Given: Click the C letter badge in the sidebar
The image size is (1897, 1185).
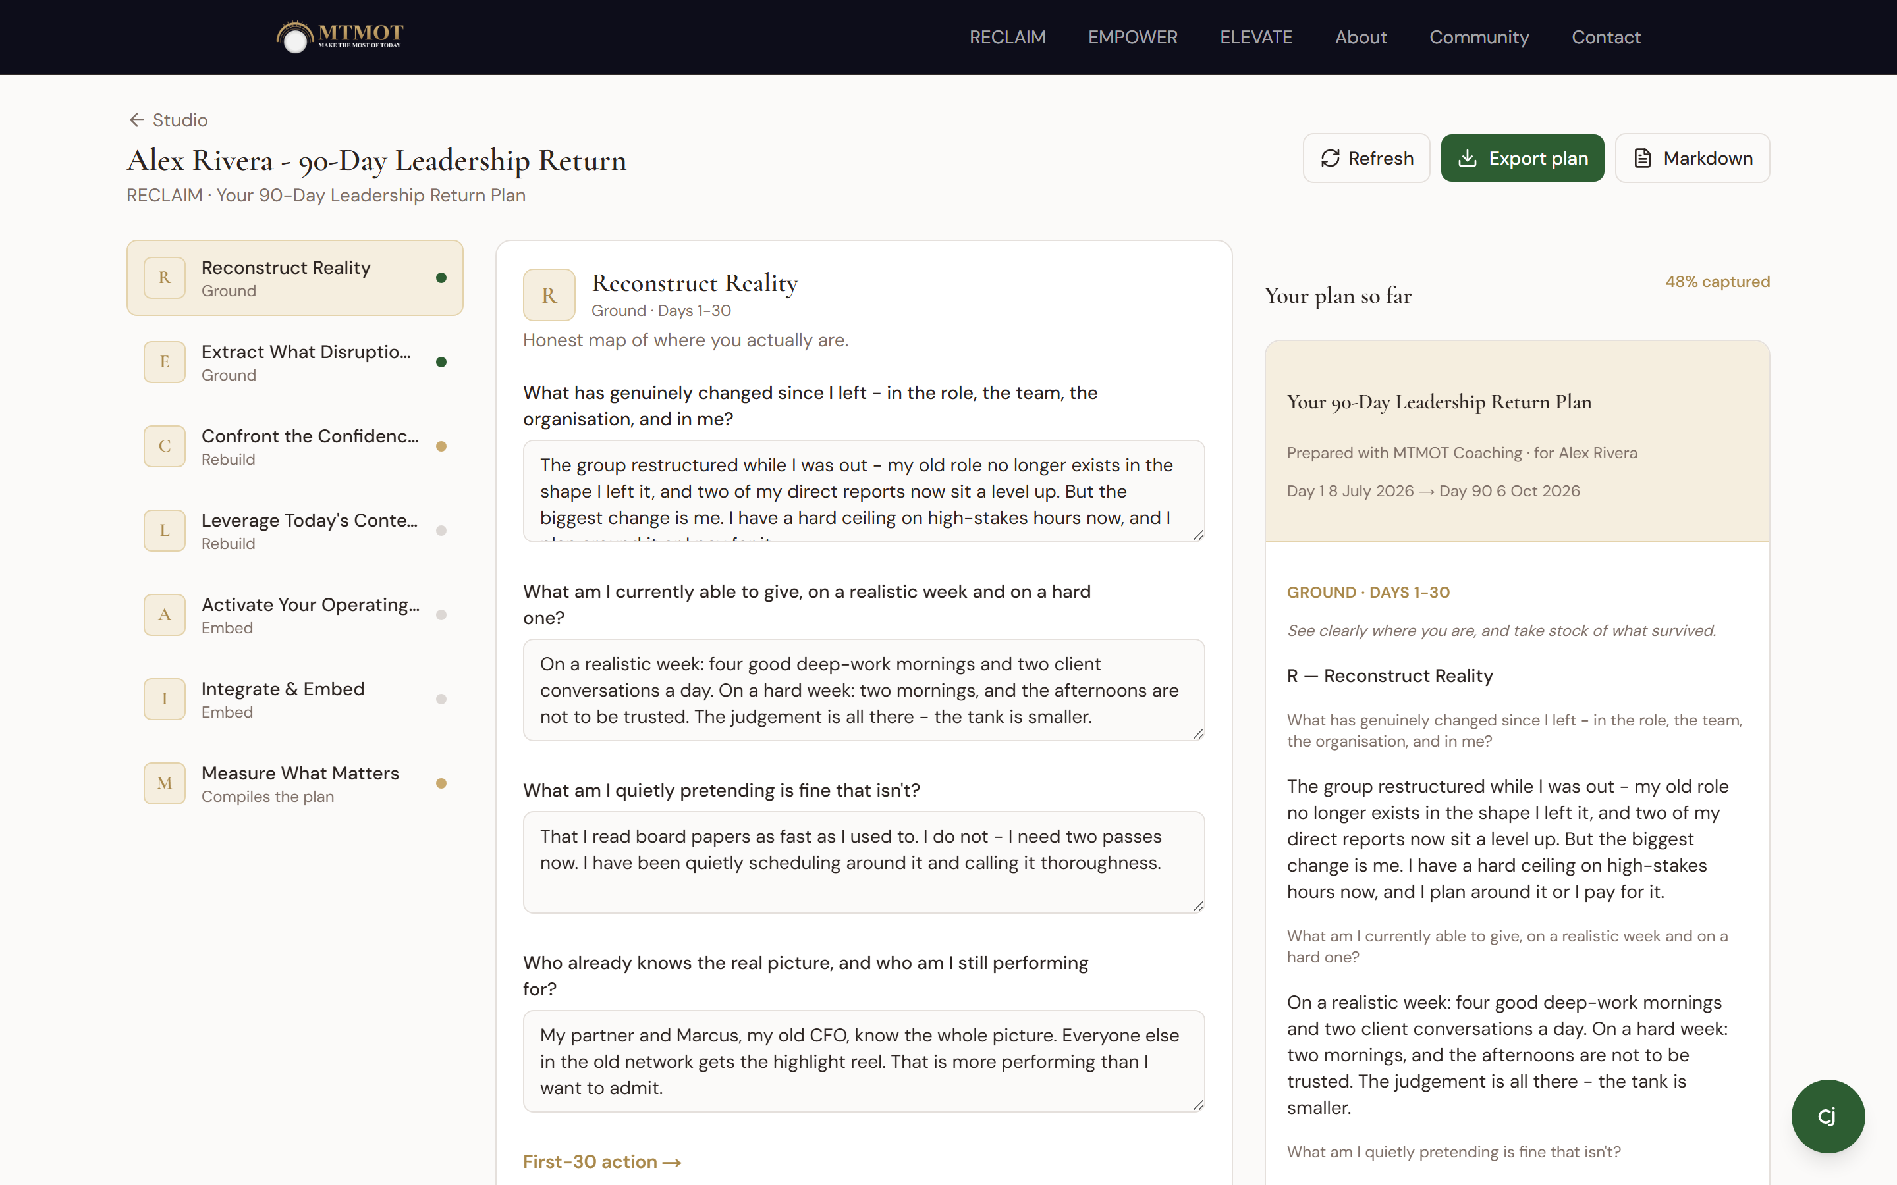Looking at the screenshot, I should pyautogui.click(x=165, y=446).
